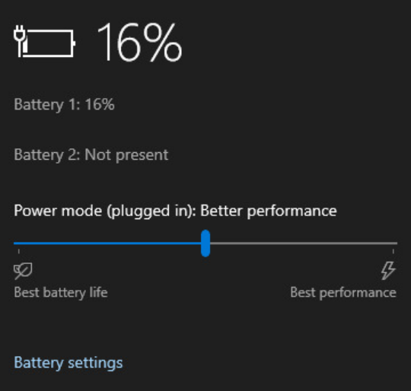411x391 pixels.
Task: Click the Better performance text in heading
Action: [269, 211]
